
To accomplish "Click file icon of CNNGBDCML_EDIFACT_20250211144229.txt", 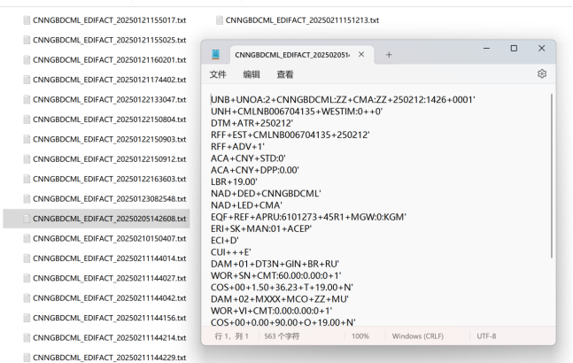I will coord(26,357).
